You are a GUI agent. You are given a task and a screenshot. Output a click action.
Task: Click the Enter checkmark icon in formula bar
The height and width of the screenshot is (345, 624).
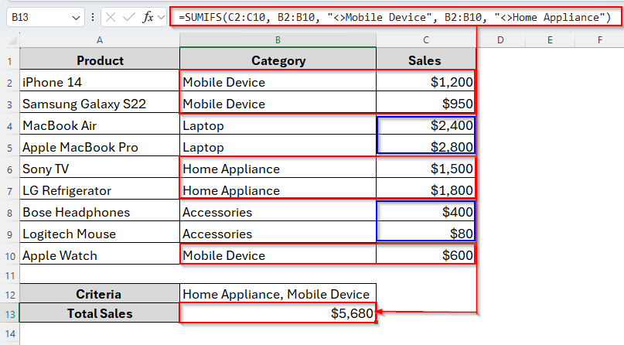(x=128, y=17)
